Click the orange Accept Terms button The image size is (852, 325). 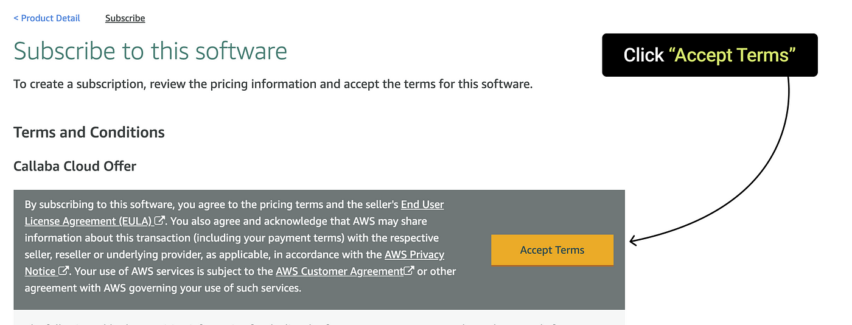[x=552, y=250]
